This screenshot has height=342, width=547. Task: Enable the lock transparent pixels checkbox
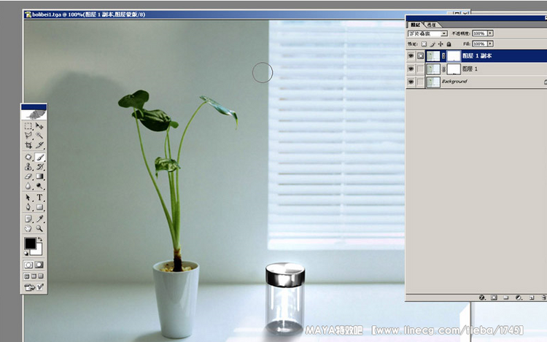point(424,44)
